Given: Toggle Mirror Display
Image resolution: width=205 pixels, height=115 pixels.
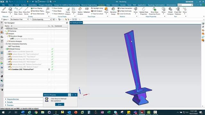Looking at the screenshot, I should (x=37, y=8).
